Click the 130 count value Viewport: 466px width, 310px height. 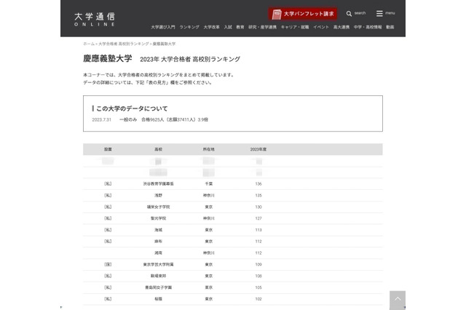[258, 207]
